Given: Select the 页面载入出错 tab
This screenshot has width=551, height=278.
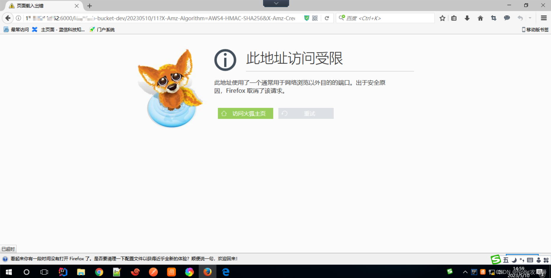Looking at the screenshot, I should (x=41, y=6).
